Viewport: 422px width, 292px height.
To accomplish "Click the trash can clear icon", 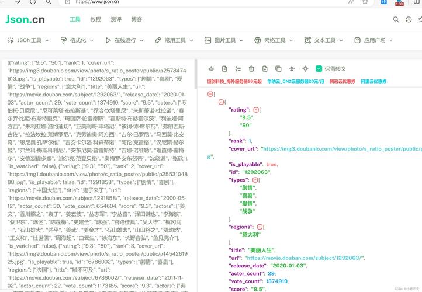I will [x=251, y=69].
